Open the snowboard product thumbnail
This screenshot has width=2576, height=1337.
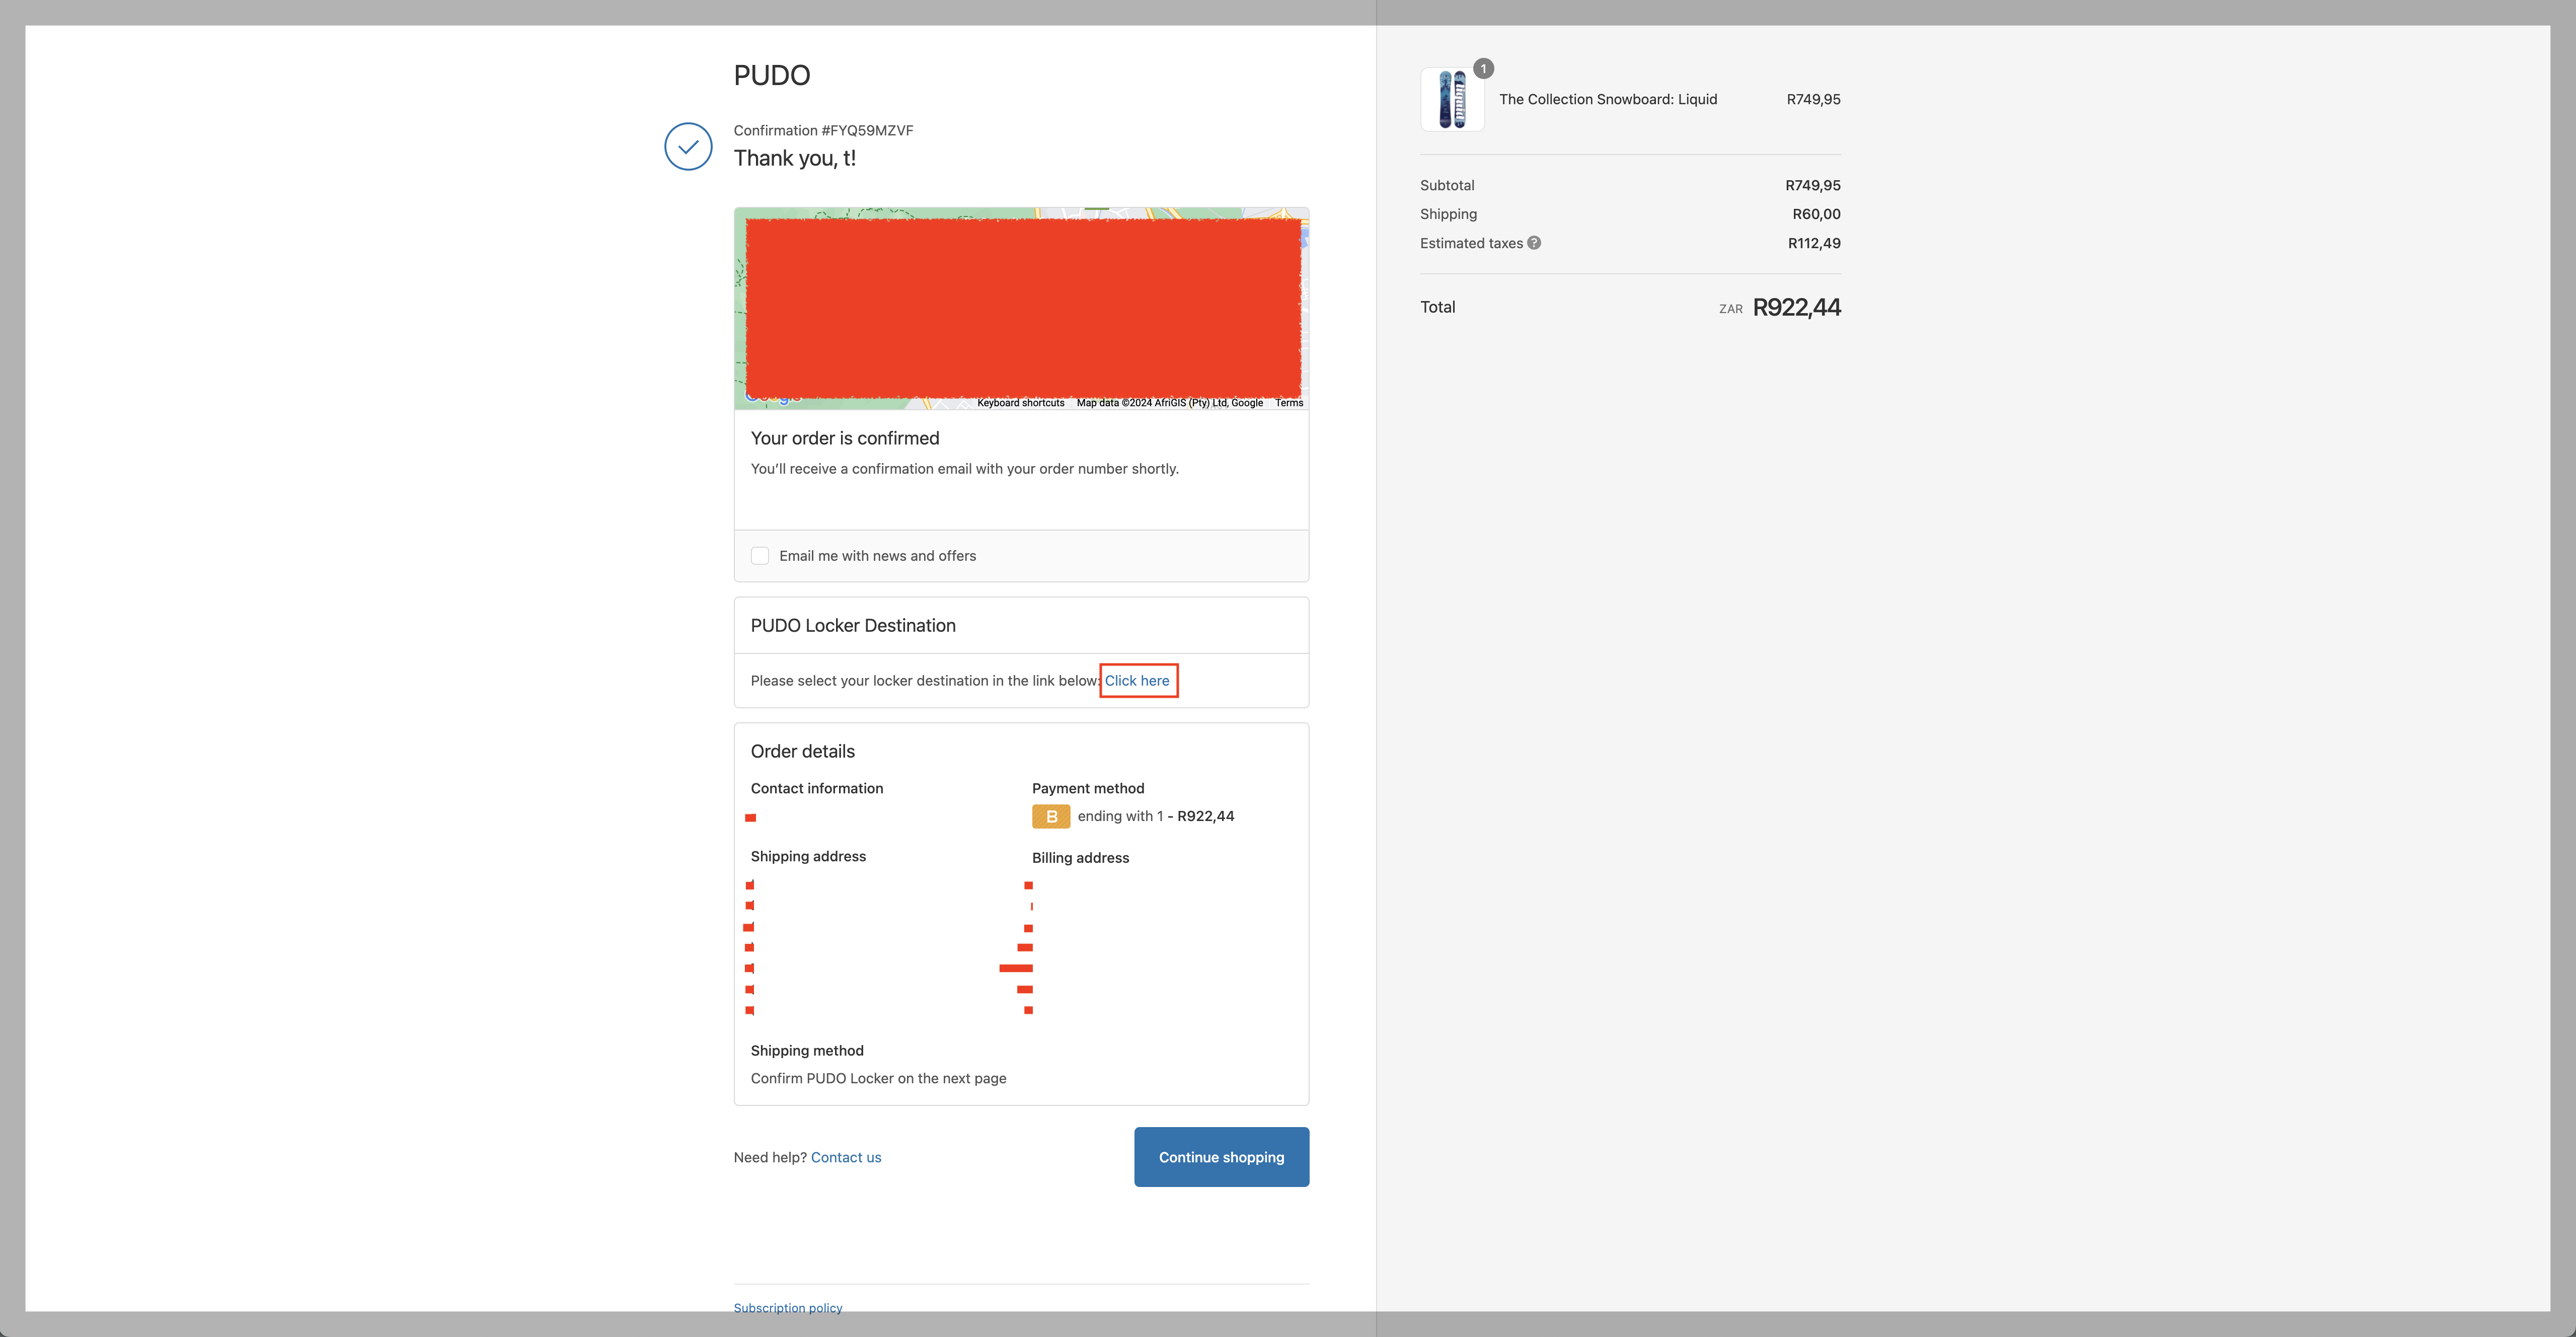tap(1452, 99)
